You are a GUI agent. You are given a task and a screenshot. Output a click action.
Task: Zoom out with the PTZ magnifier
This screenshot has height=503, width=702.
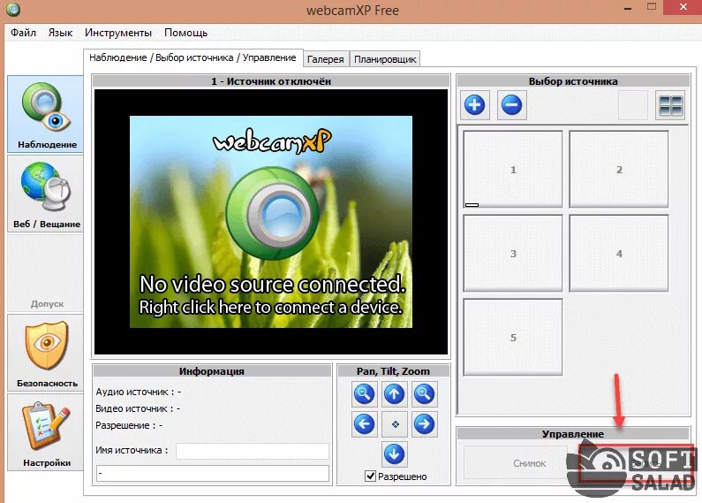pos(364,393)
